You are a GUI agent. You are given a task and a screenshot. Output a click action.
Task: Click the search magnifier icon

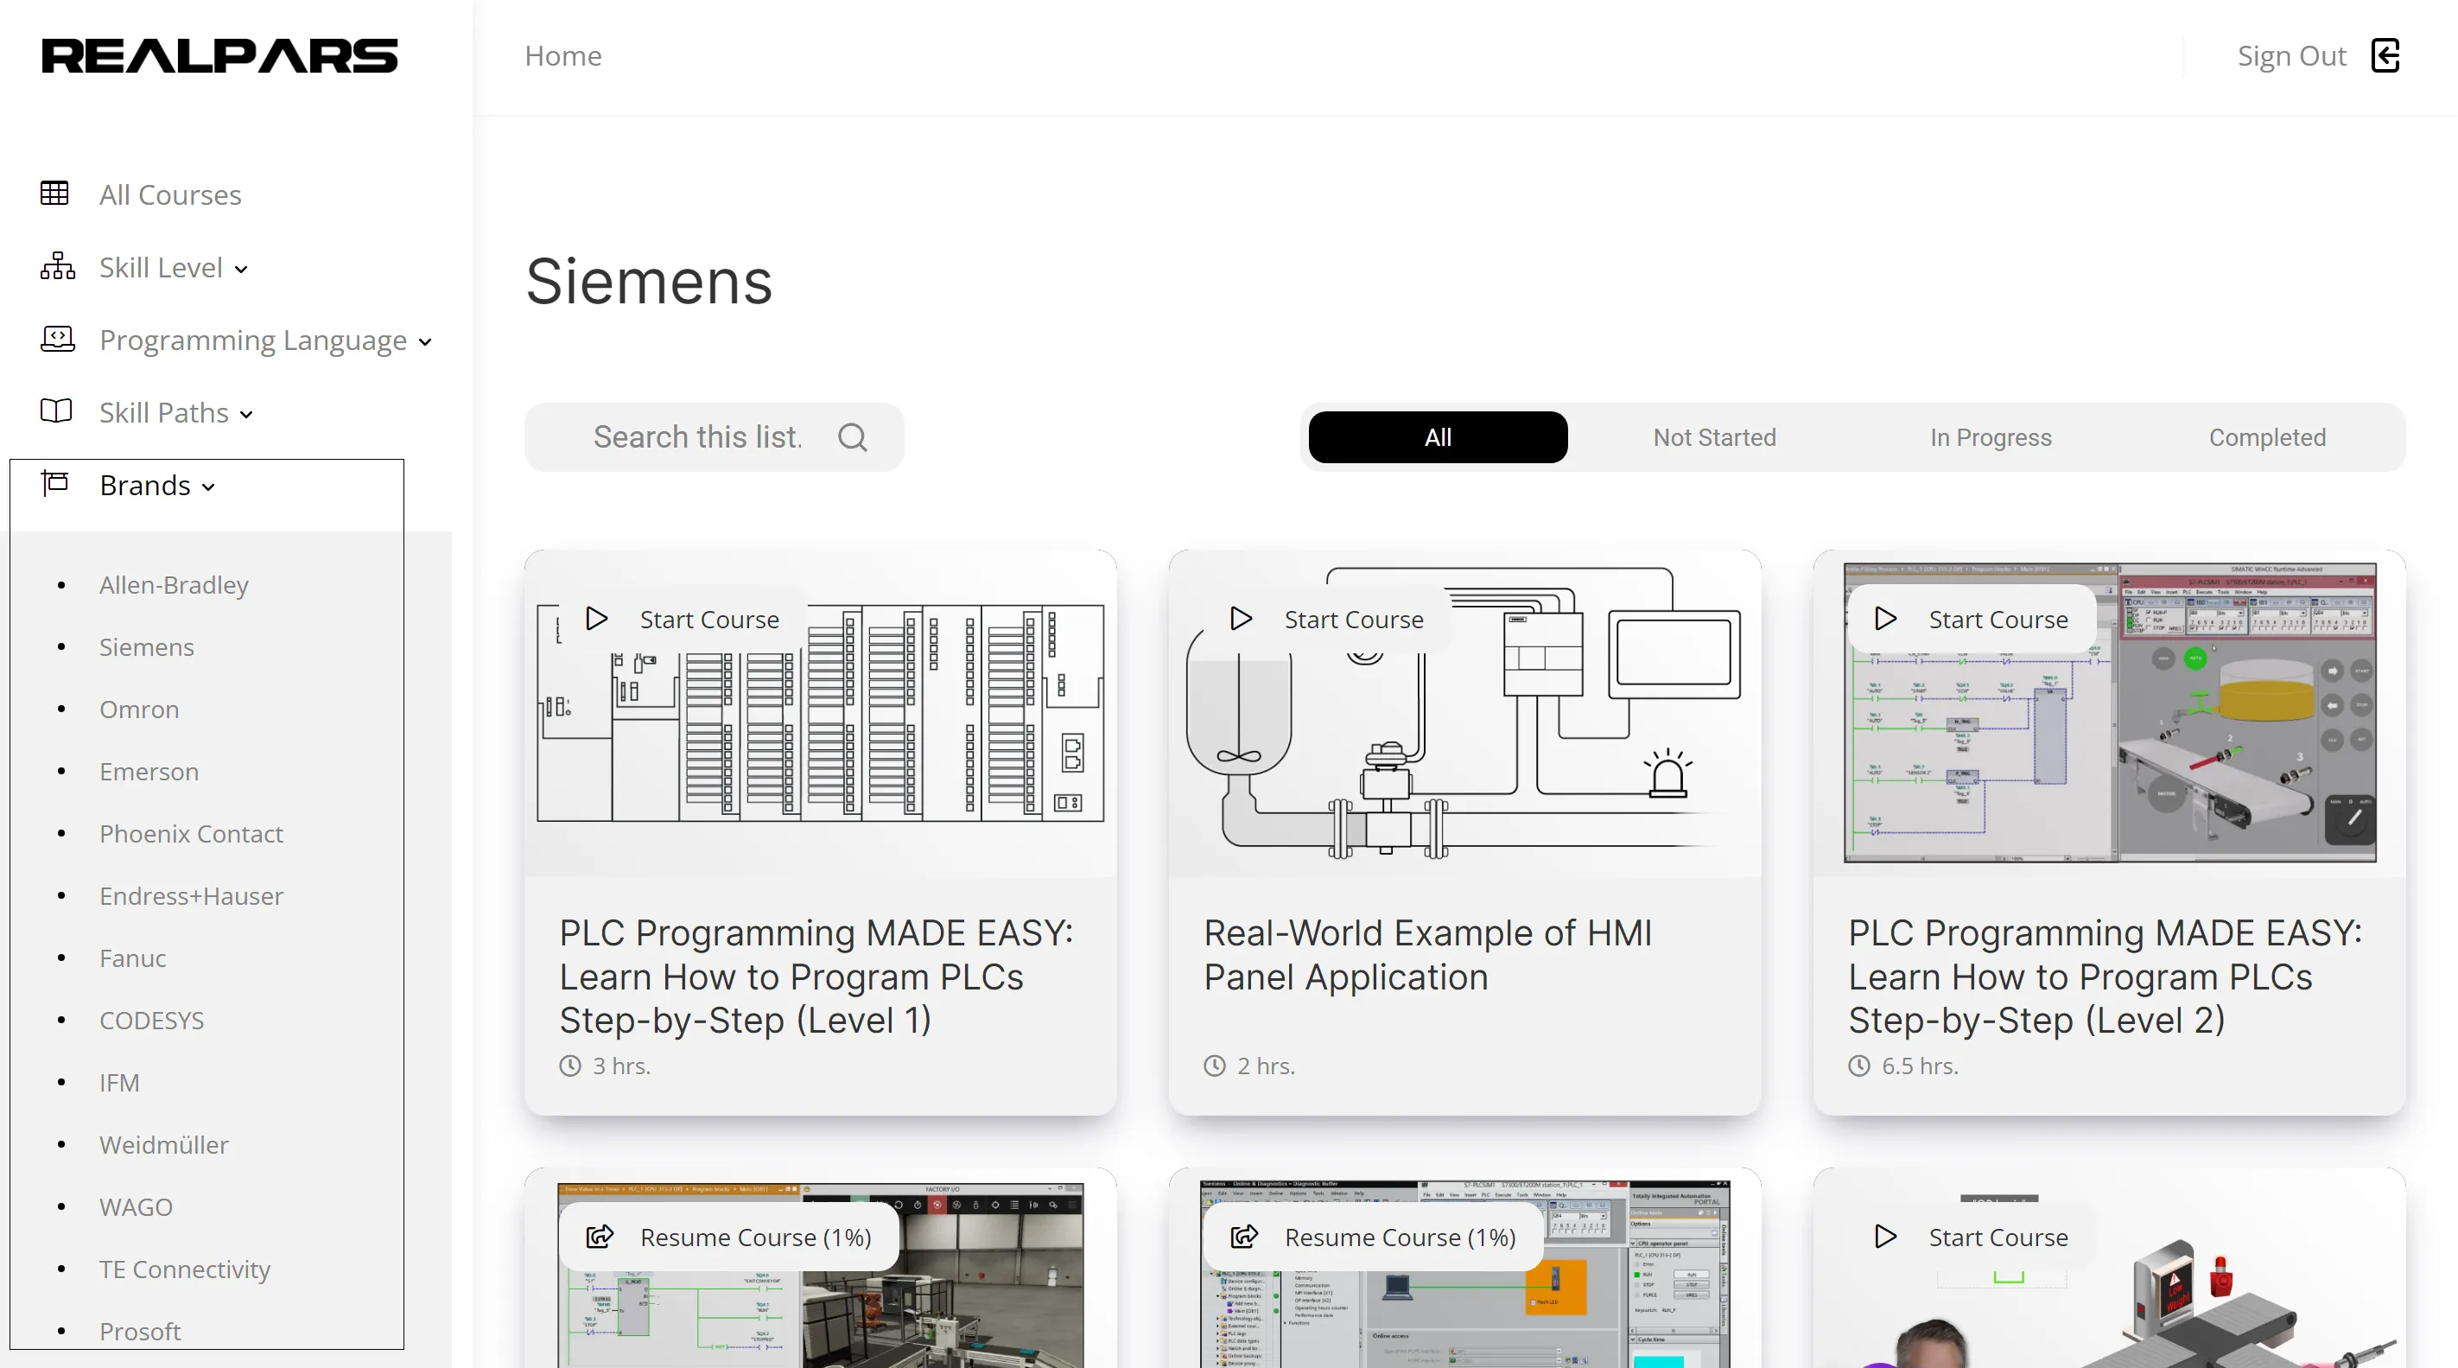coord(852,437)
